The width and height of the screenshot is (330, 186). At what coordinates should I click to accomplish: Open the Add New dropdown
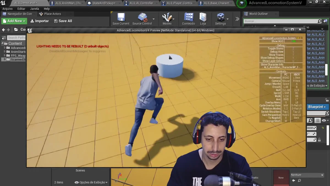(14, 21)
